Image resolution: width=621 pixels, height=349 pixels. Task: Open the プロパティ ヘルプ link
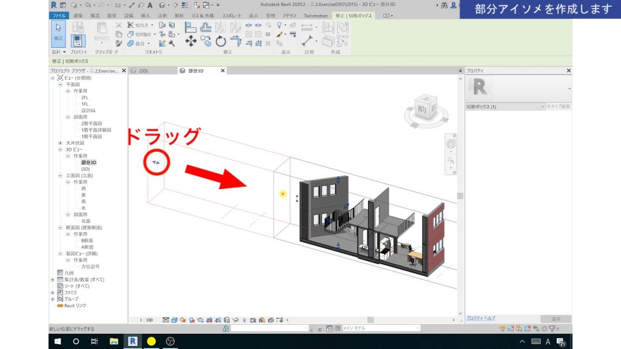482,319
